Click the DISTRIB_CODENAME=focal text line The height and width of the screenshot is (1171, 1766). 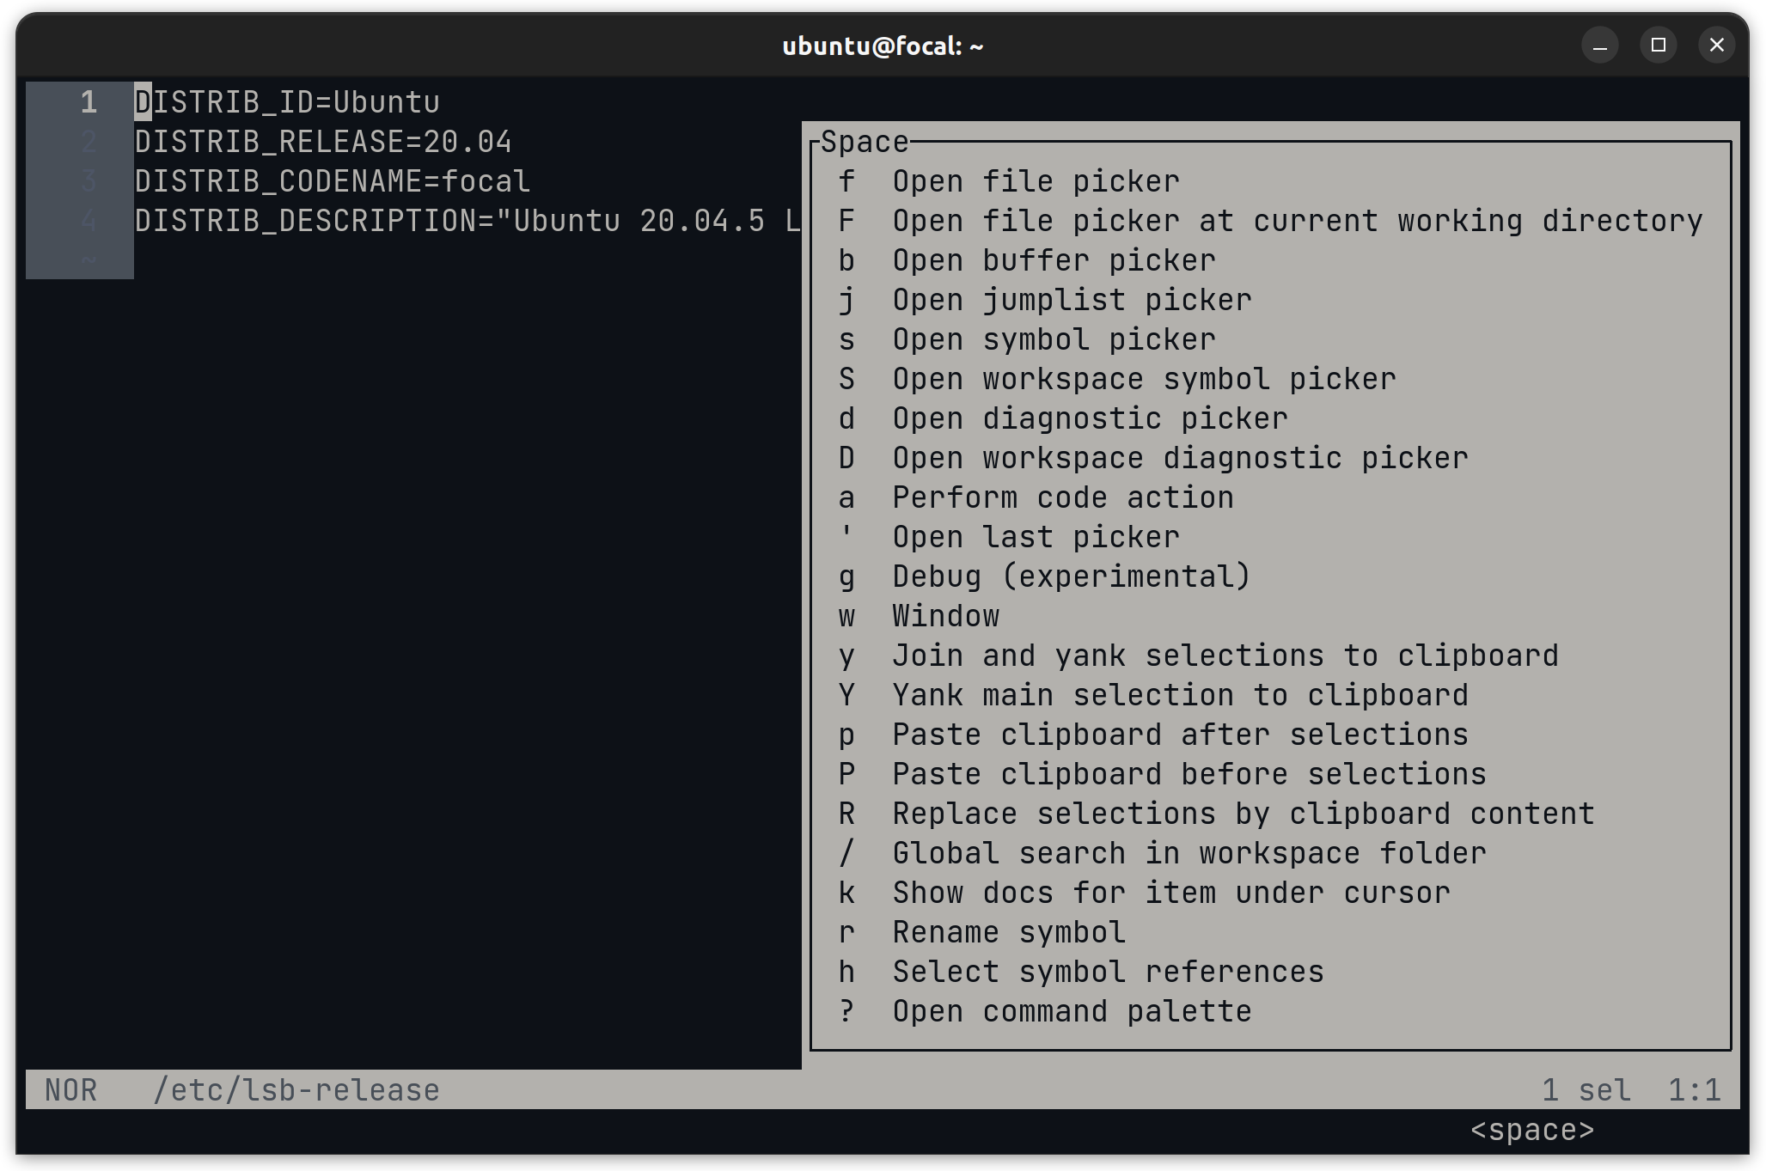[331, 181]
